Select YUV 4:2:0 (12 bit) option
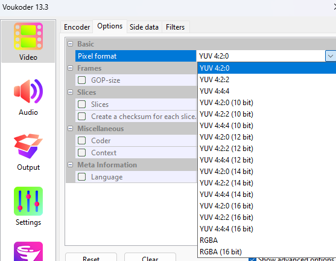The height and width of the screenshot is (261, 336). point(267,137)
